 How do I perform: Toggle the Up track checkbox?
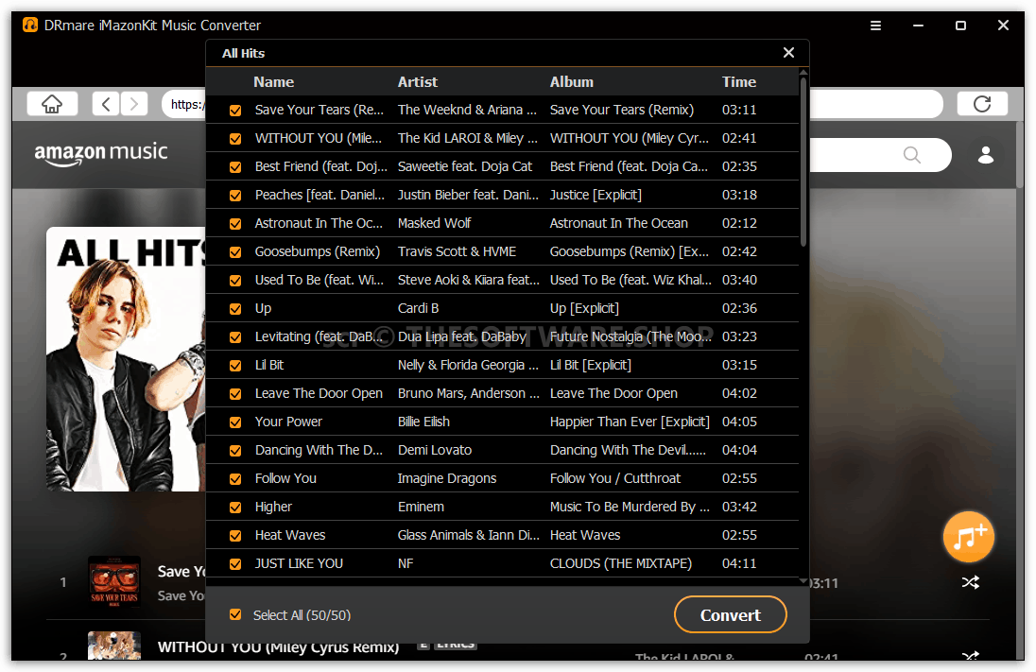pos(235,308)
